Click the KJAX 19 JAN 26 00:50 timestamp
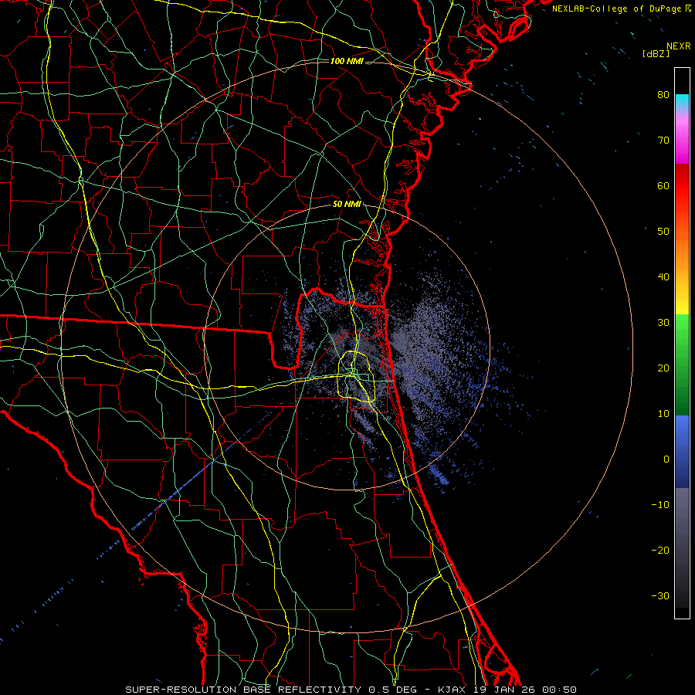This screenshot has height=695, width=695. [x=507, y=690]
